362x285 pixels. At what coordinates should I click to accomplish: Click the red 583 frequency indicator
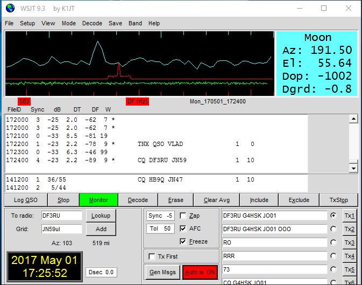(24, 101)
